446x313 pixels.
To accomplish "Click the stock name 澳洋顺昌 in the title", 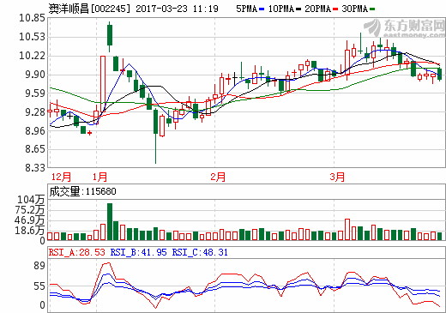I will pyautogui.click(x=69, y=9).
